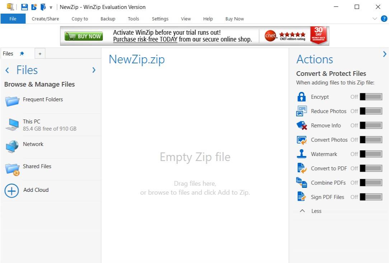
Task: Maximize the WinZip window
Action: point(357,7)
